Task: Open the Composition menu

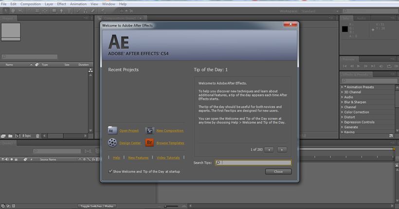Action: coord(31,4)
